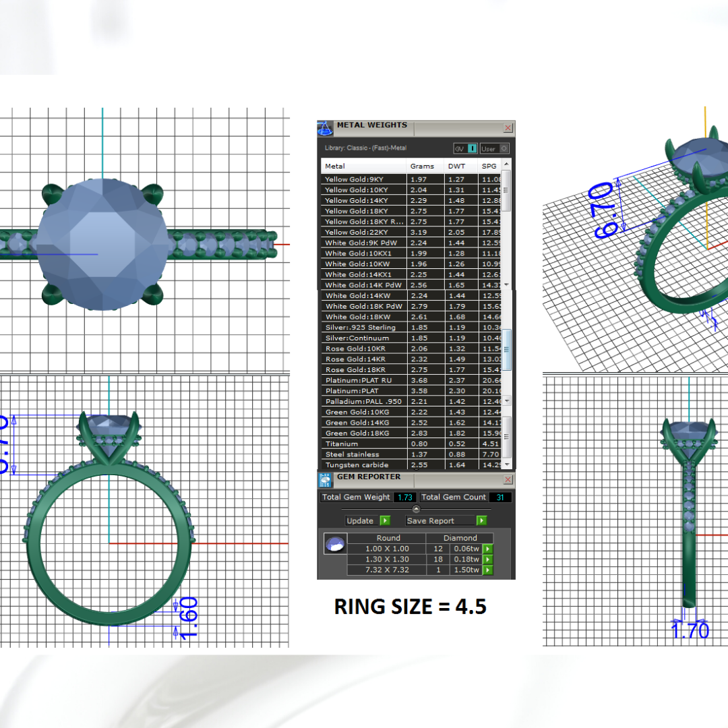Close the Metal Weights panel

[x=508, y=127]
